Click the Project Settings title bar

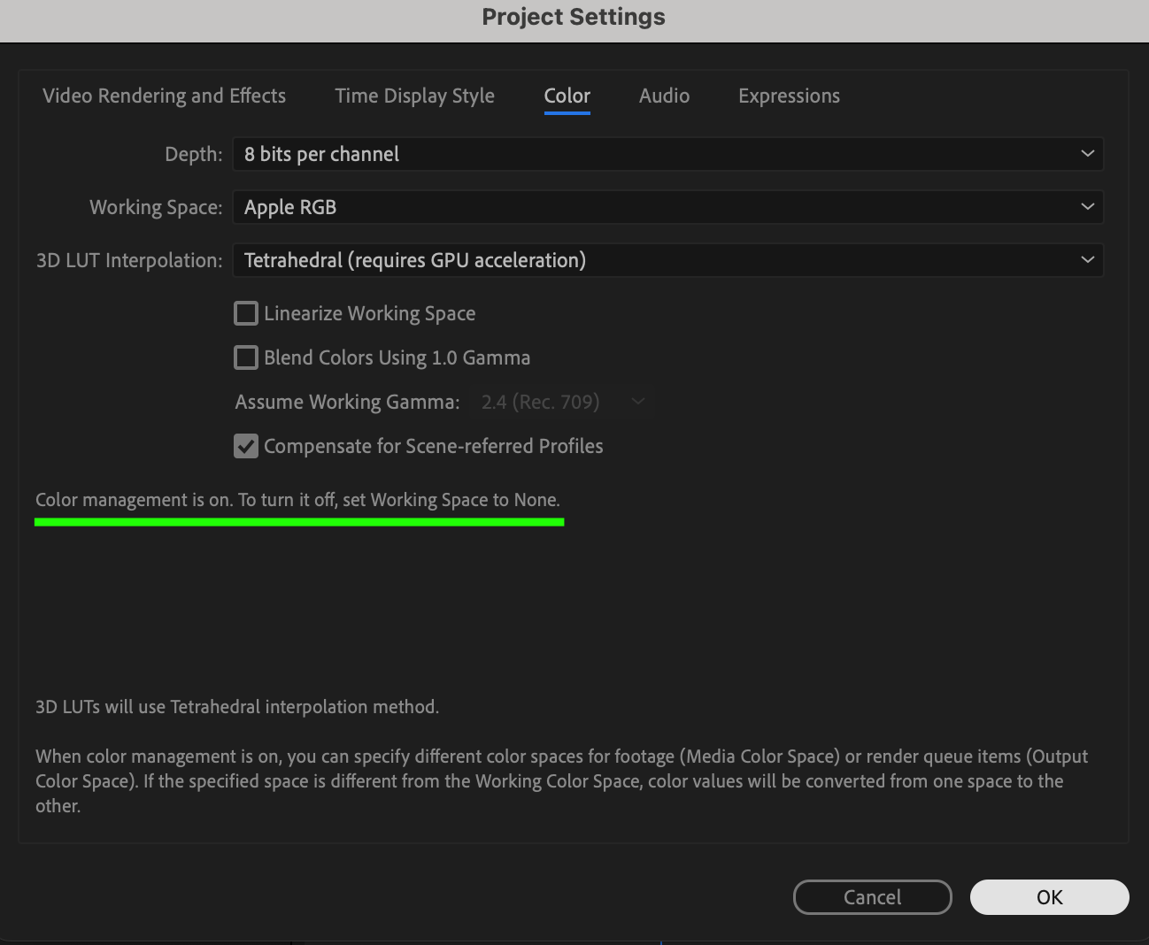point(574,18)
